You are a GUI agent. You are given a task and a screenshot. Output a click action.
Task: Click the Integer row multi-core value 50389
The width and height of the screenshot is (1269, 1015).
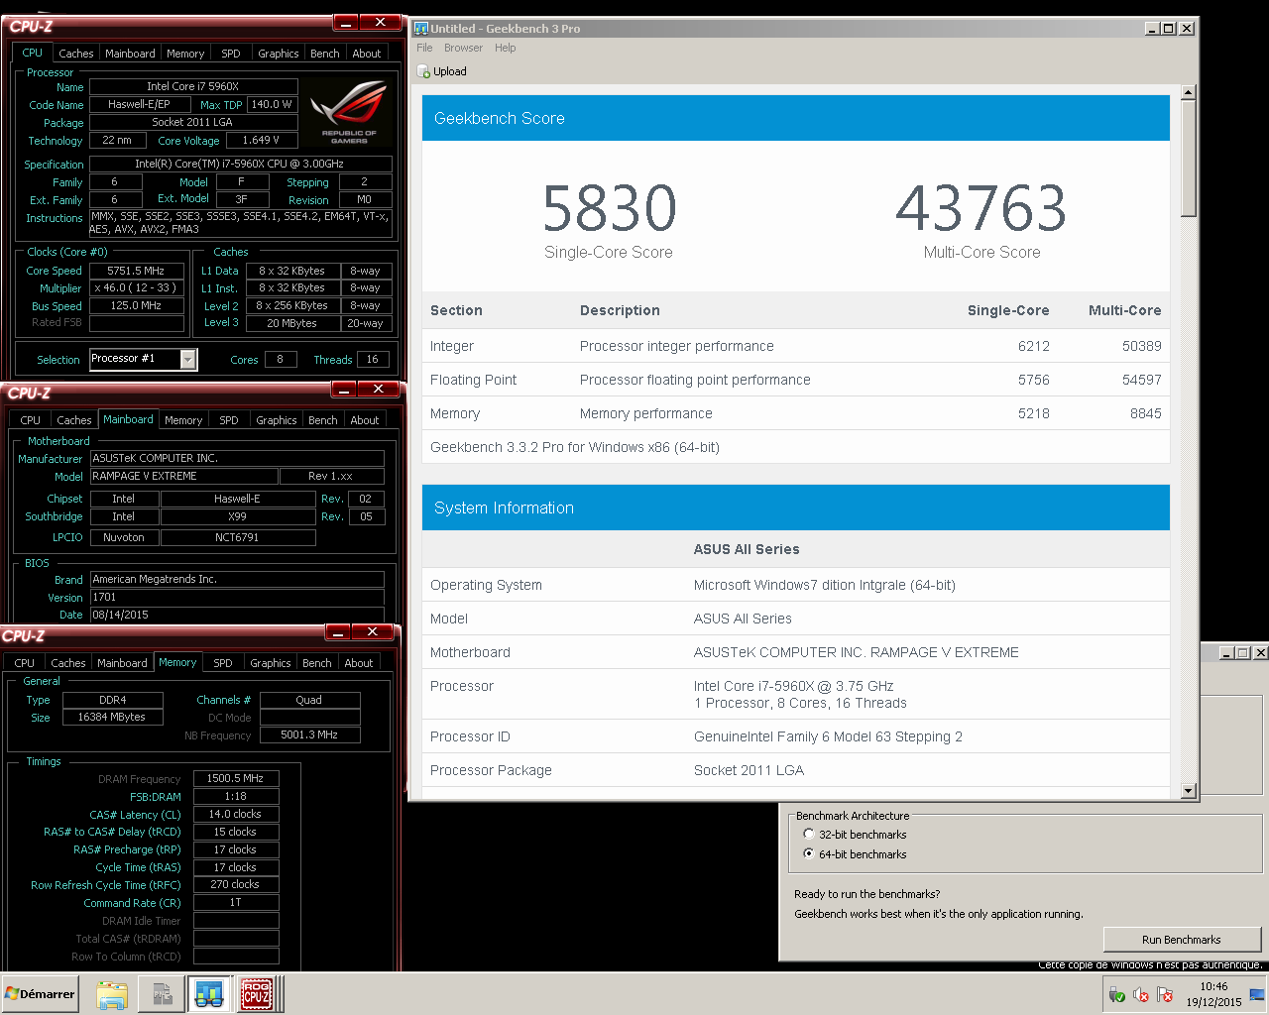click(x=1142, y=346)
